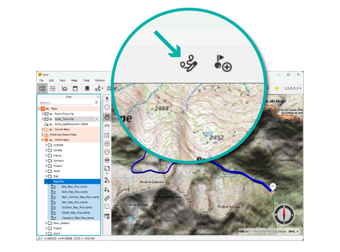Click the yellow star favorites icon
Image resolution: width=340 pixels, height=252 pixels.
point(277,88)
